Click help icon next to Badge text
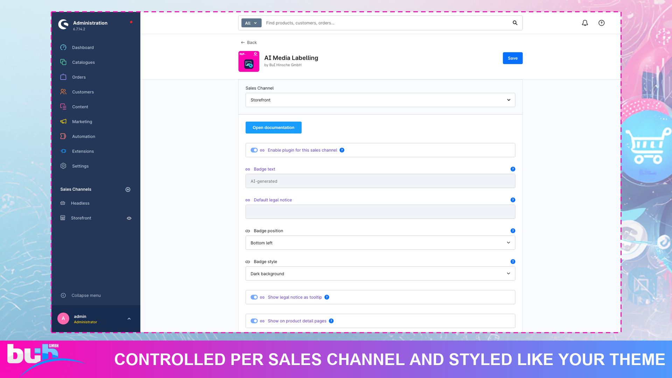672x378 pixels. (x=513, y=169)
